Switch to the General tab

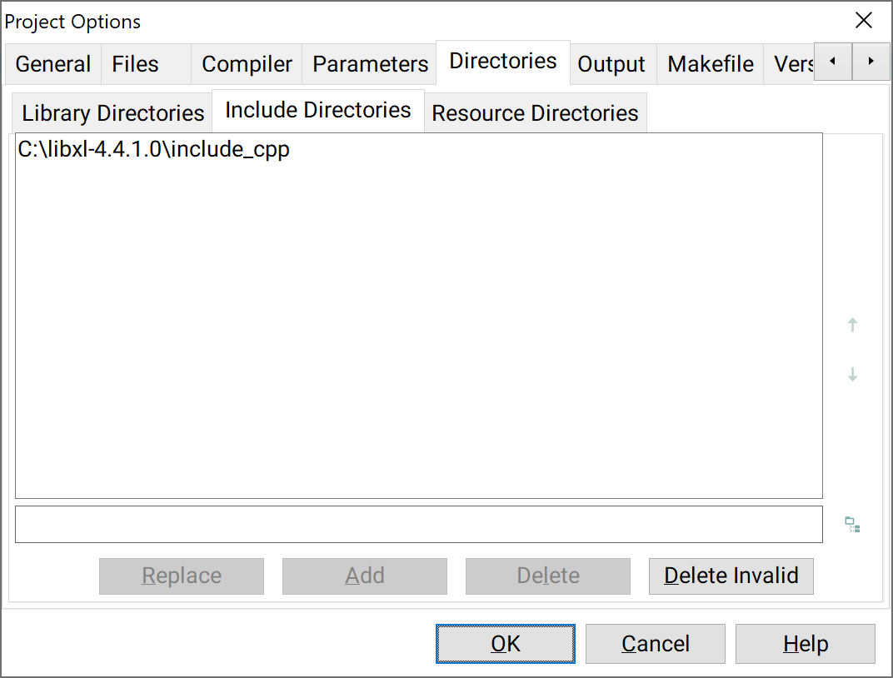tap(53, 64)
